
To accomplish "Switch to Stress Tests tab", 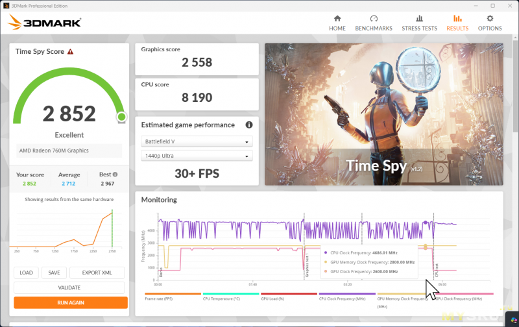I will click(x=419, y=23).
